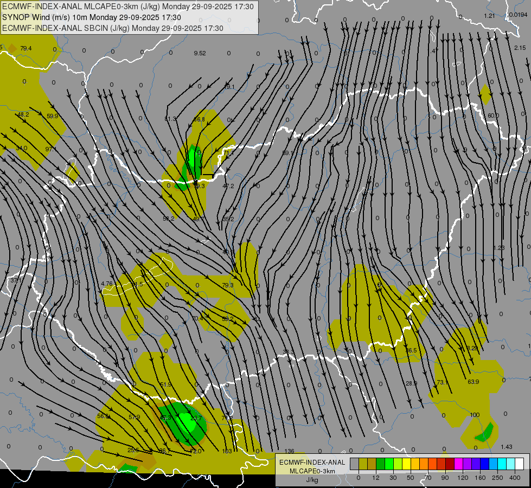Click the map value '2.15'
Viewport: 531px width, 488px height.
tap(520, 48)
